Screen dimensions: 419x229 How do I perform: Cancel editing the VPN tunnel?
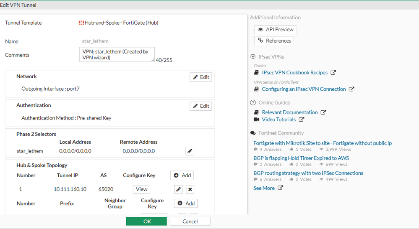(x=190, y=221)
